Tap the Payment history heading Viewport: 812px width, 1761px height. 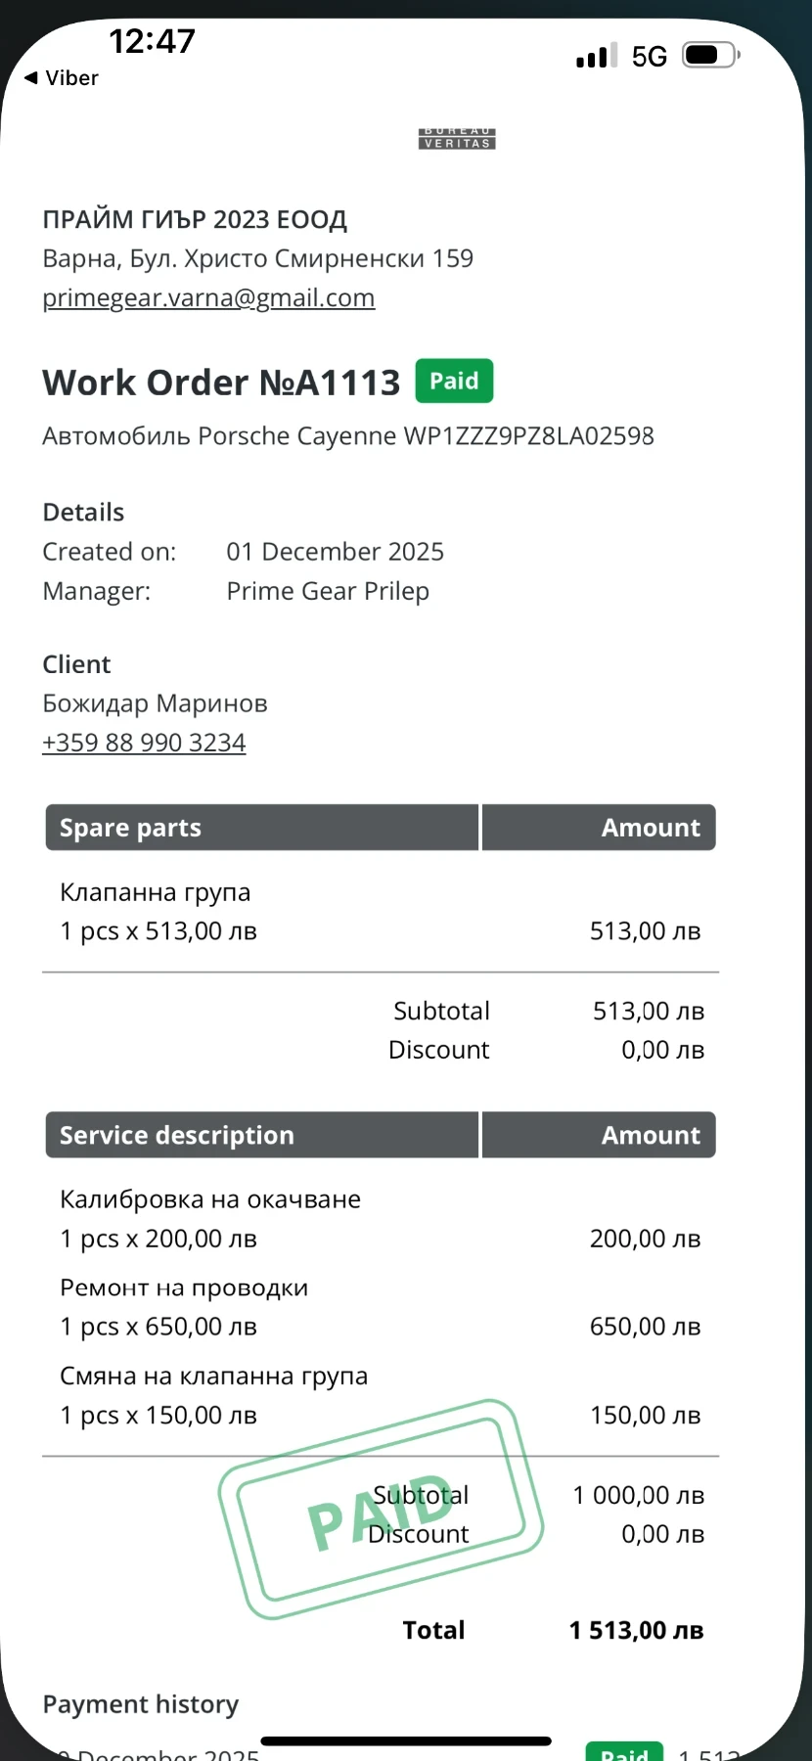[x=140, y=1704]
